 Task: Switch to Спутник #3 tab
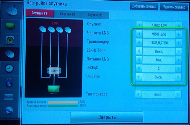coord(95,15)
